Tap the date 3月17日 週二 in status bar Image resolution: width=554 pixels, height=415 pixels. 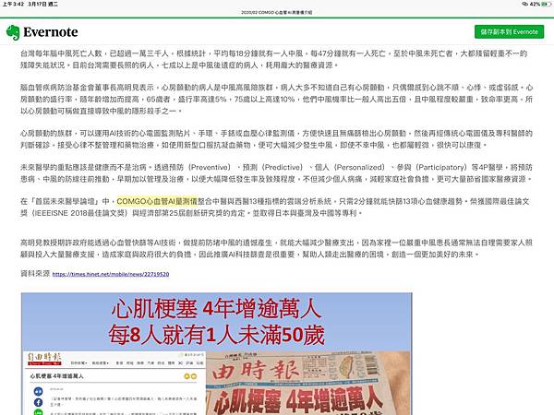pyautogui.click(x=43, y=5)
